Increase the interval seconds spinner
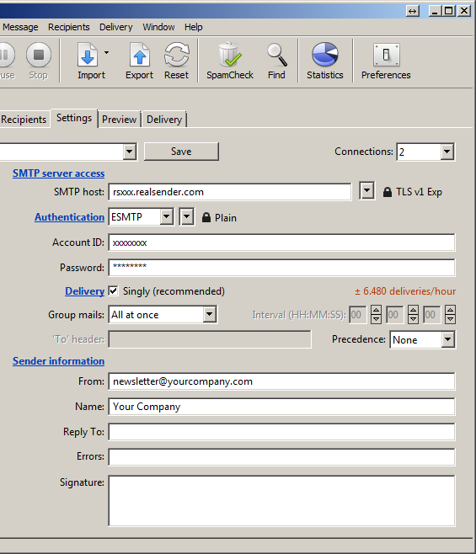This screenshot has width=476, height=554. tap(450, 310)
